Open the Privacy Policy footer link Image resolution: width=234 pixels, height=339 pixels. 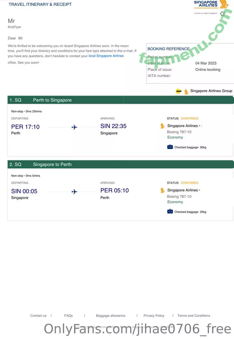tap(154, 316)
